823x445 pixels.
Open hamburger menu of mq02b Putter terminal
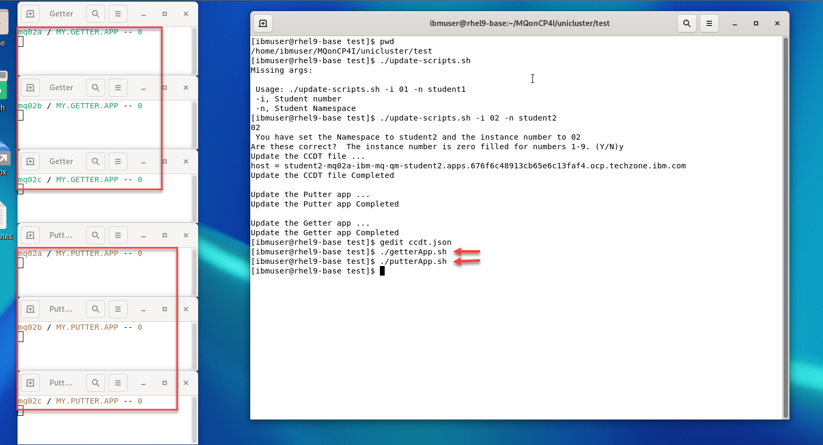[x=118, y=309]
